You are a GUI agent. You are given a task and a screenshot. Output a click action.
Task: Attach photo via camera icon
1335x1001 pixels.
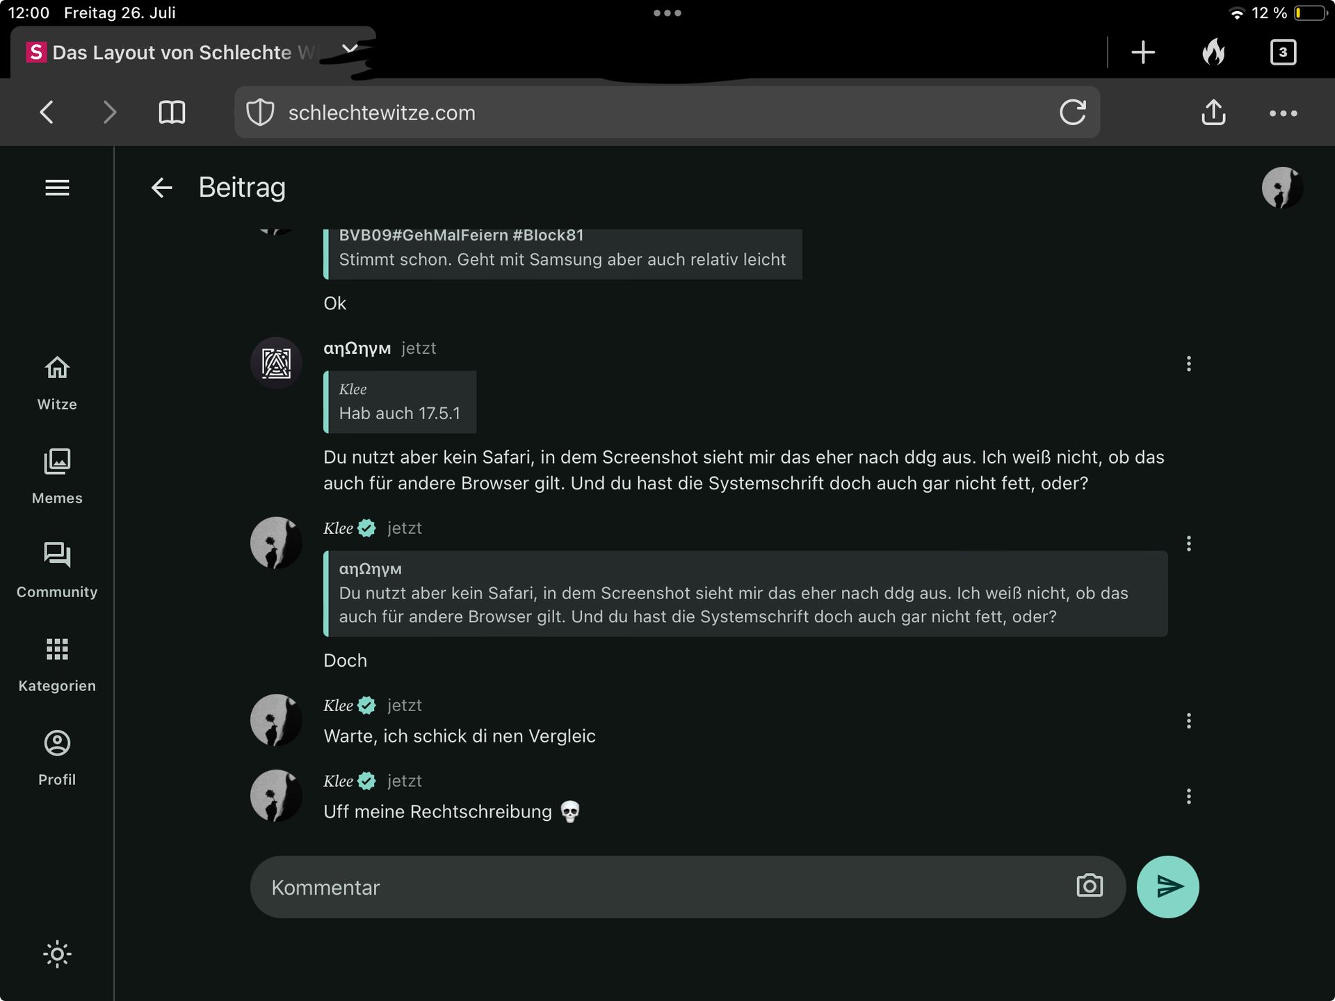pyautogui.click(x=1089, y=886)
